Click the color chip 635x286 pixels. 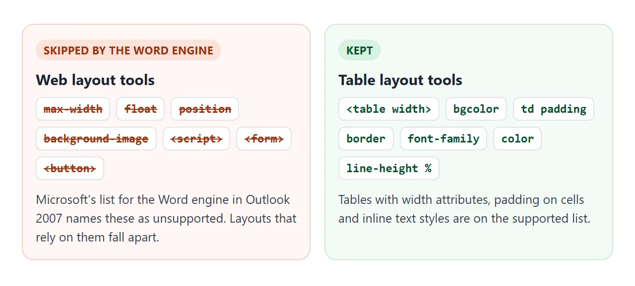517,139
